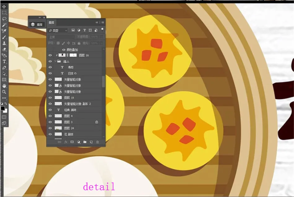Select the Type tool in toolbar
The image size is (294, 197).
tap(4, 61)
